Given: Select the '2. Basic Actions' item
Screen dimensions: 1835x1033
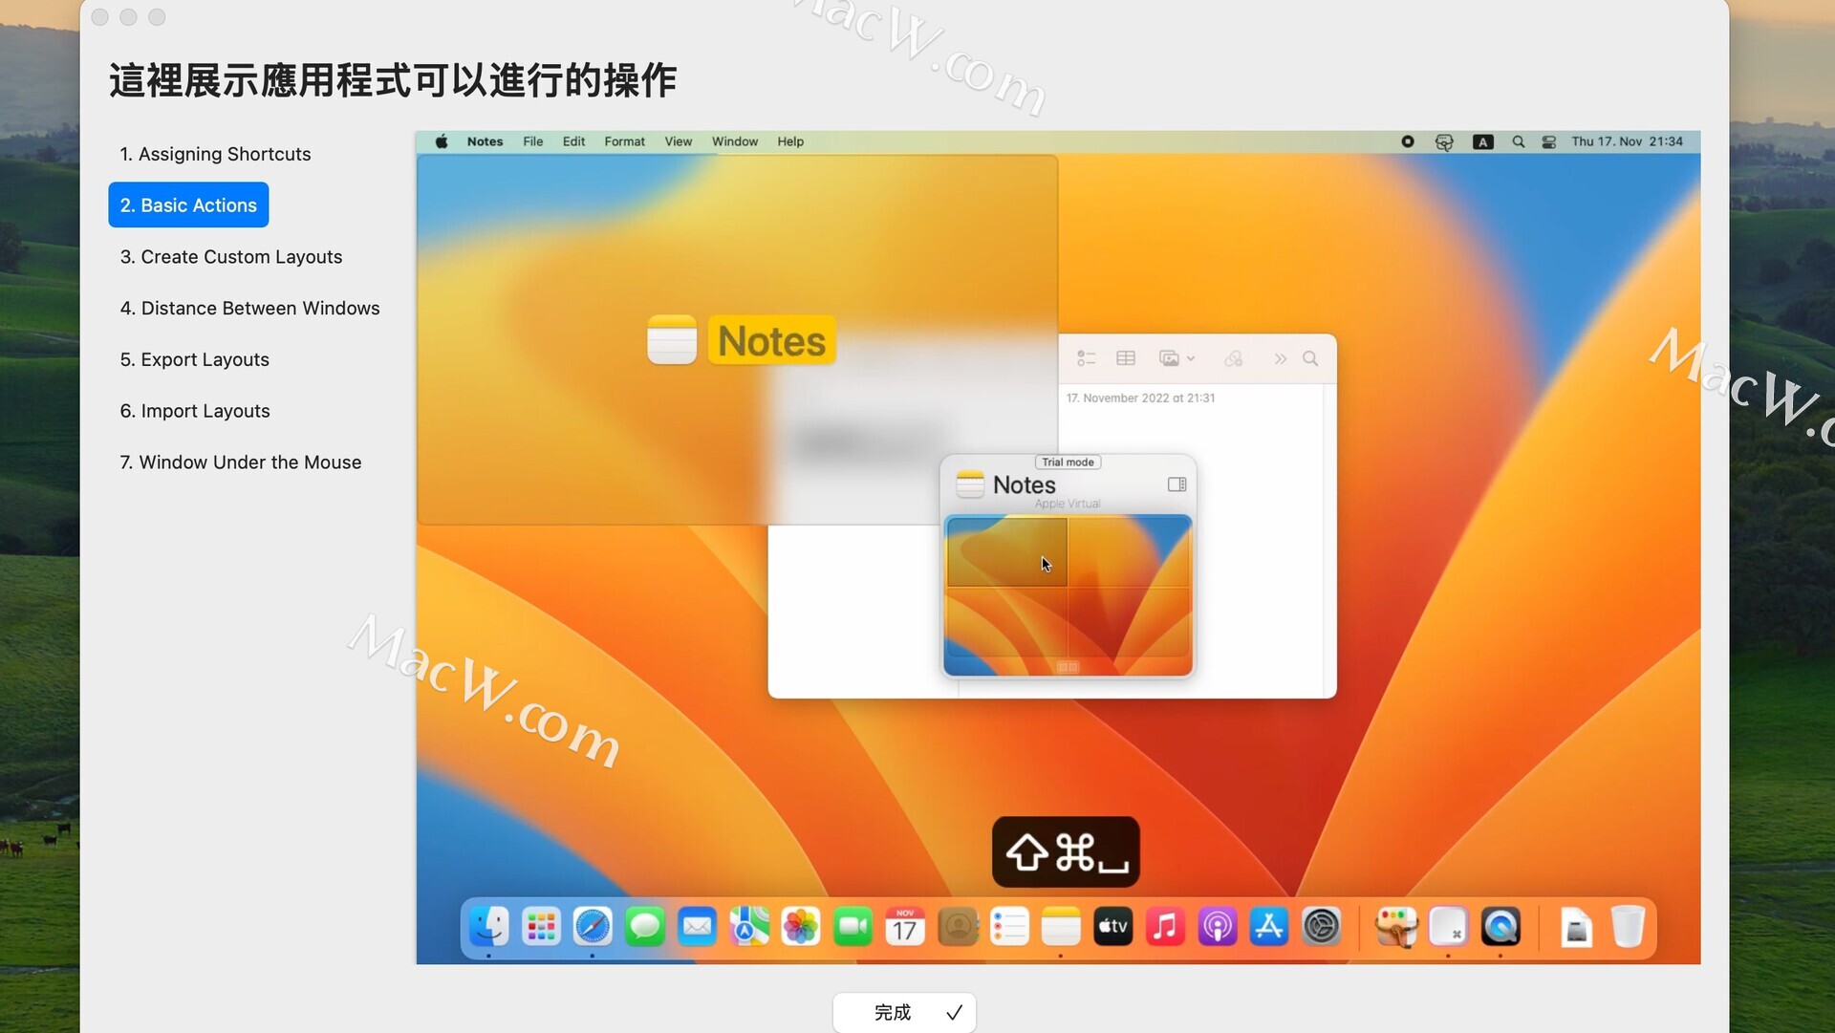Looking at the screenshot, I should point(188,204).
